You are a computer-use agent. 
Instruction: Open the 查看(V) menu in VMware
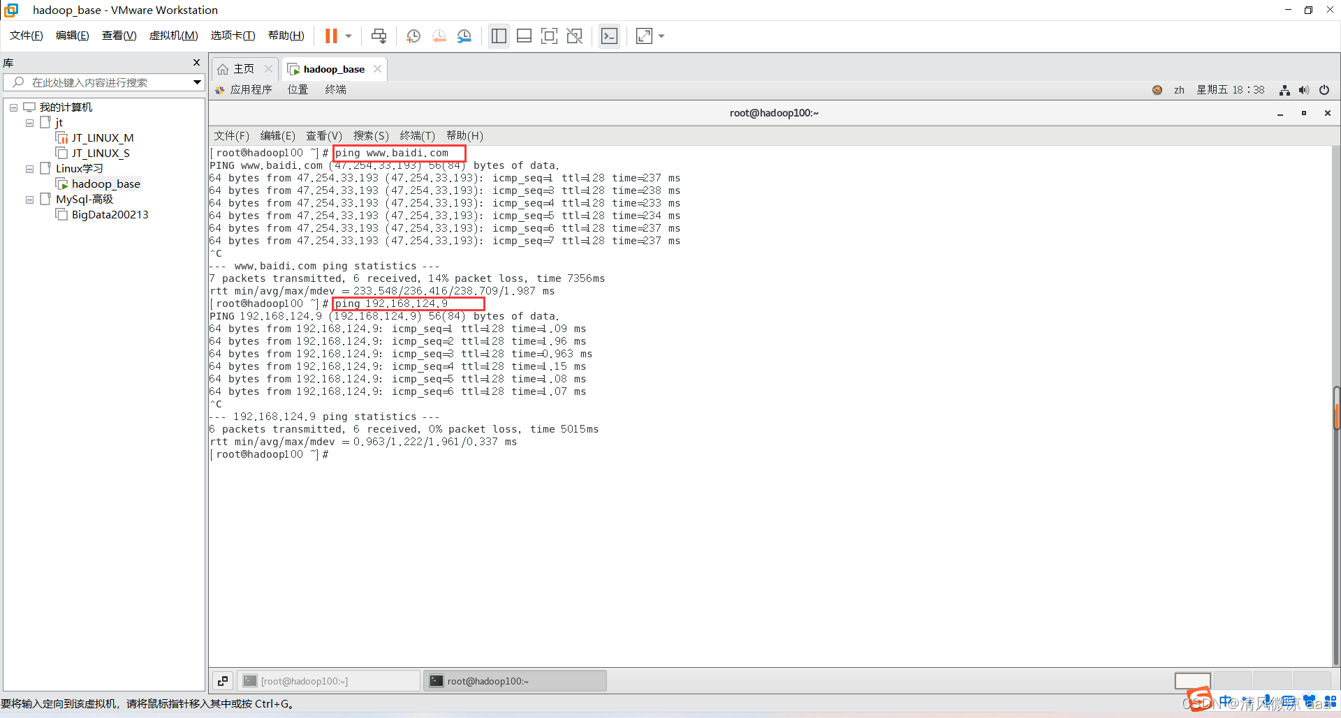point(119,36)
